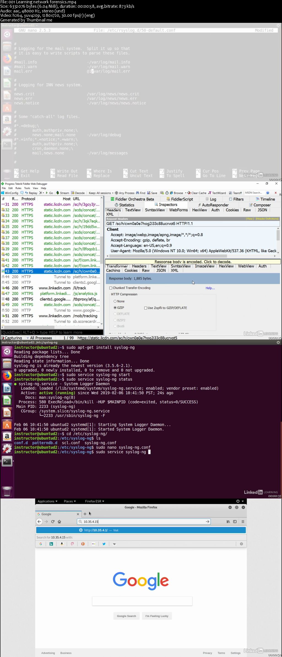Click the QuickExec command box in Fiddler
Viewport: 282px width, 657px height.
tap(52, 332)
